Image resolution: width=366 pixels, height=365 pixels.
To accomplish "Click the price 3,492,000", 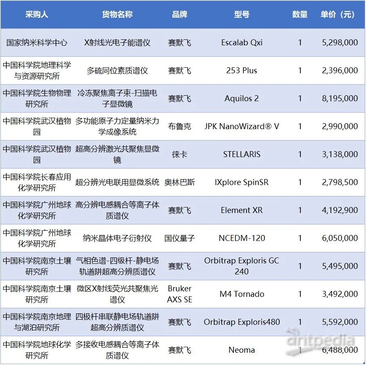I will [340, 294].
